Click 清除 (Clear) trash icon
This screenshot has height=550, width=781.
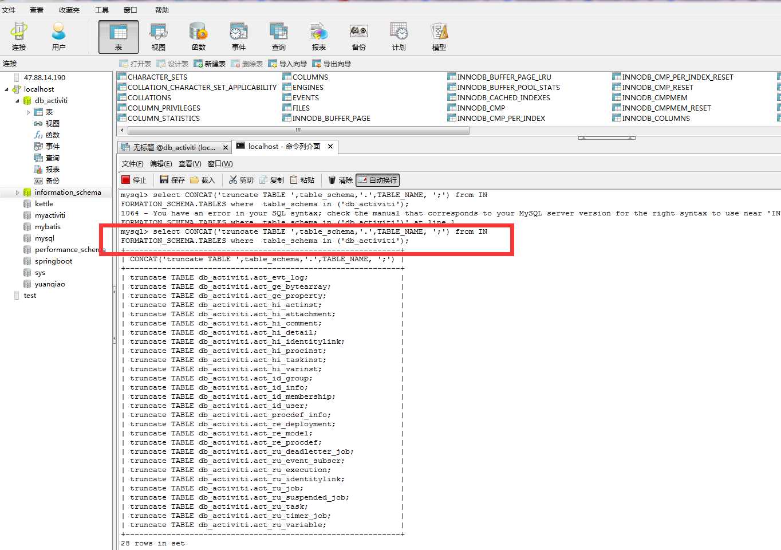coord(340,180)
